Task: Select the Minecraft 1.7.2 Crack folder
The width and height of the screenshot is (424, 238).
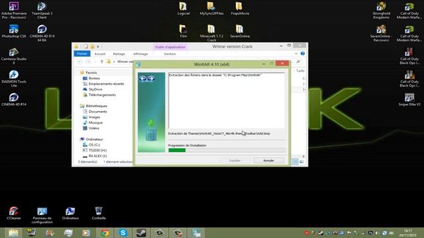Action: point(211,33)
